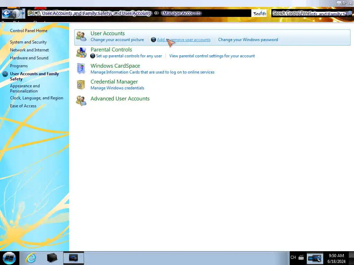Open the black folder taskbar icon
This screenshot has height=265, width=354.
pyautogui.click(x=52, y=258)
